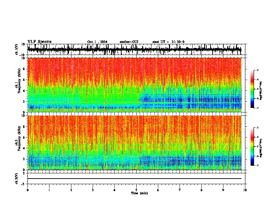Click the 'Time (min)' x-axis label

(x=139, y=193)
